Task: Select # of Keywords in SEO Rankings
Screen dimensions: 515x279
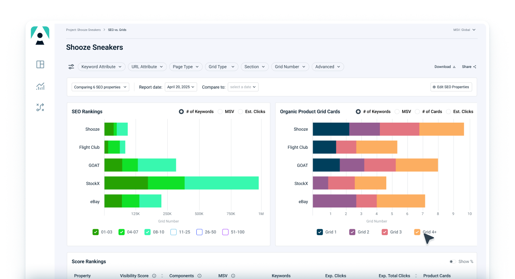Action: [x=181, y=111]
